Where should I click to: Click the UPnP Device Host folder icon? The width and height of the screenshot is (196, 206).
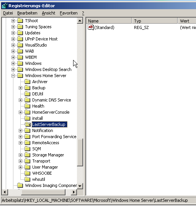(20, 39)
